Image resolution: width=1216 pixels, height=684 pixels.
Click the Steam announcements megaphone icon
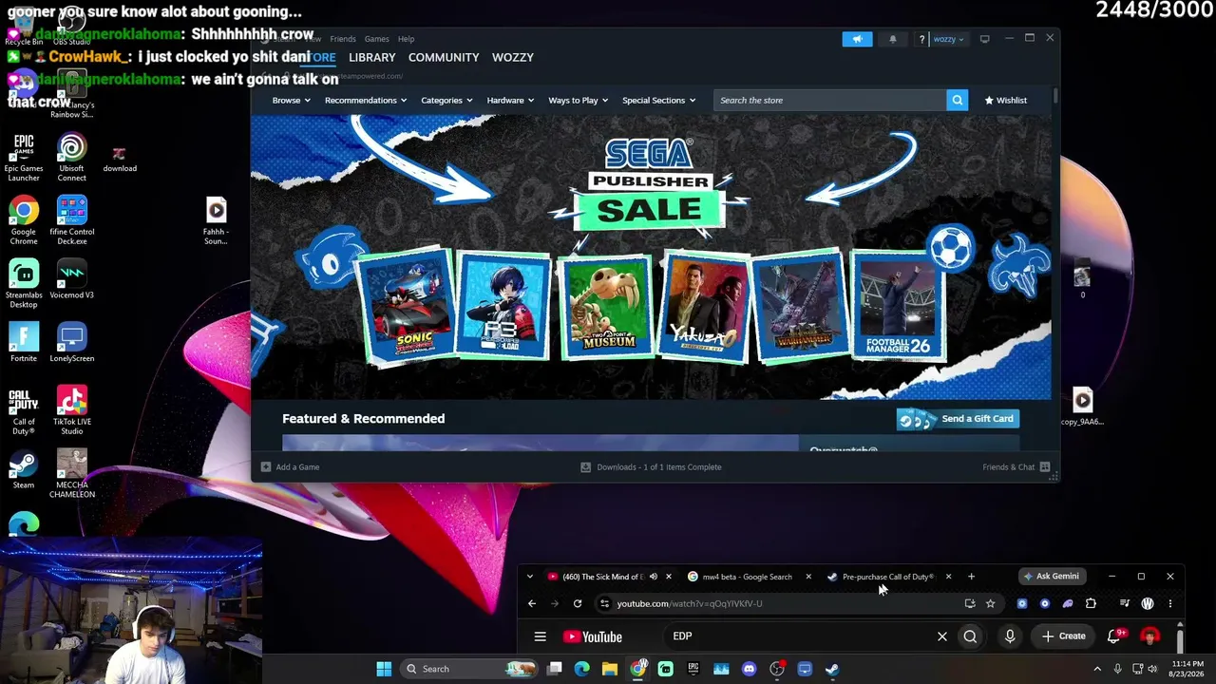click(x=857, y=39)
